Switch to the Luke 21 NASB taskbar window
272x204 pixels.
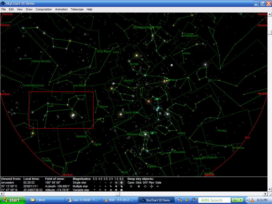[83, 200]
